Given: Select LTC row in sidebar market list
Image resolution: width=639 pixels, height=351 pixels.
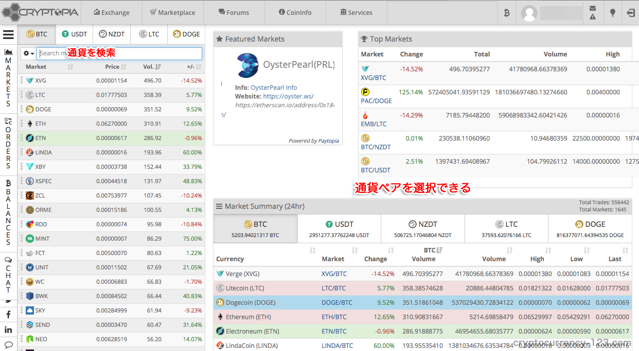Looking at the screenshot, I should (111, 95).
